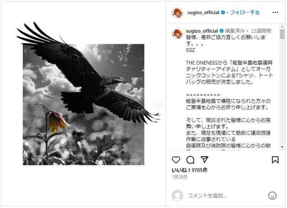Click the 1月29日 post date

point(180,177)
